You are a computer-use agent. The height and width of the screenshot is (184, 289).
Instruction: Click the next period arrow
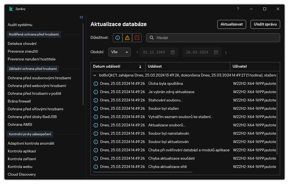point(226,52)
